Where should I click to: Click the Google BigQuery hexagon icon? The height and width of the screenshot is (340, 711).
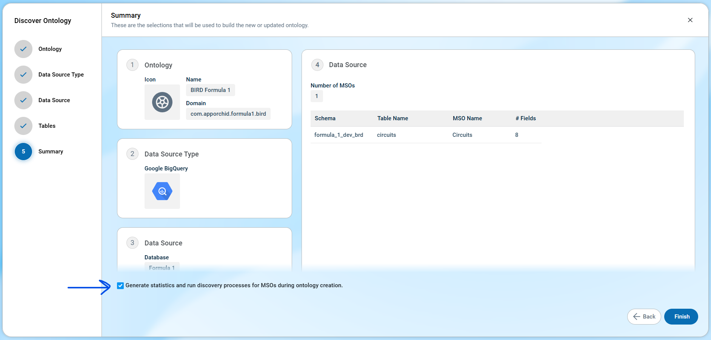162,191
